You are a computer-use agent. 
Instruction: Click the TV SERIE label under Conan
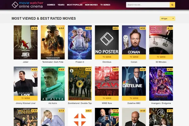click(134, 57)
